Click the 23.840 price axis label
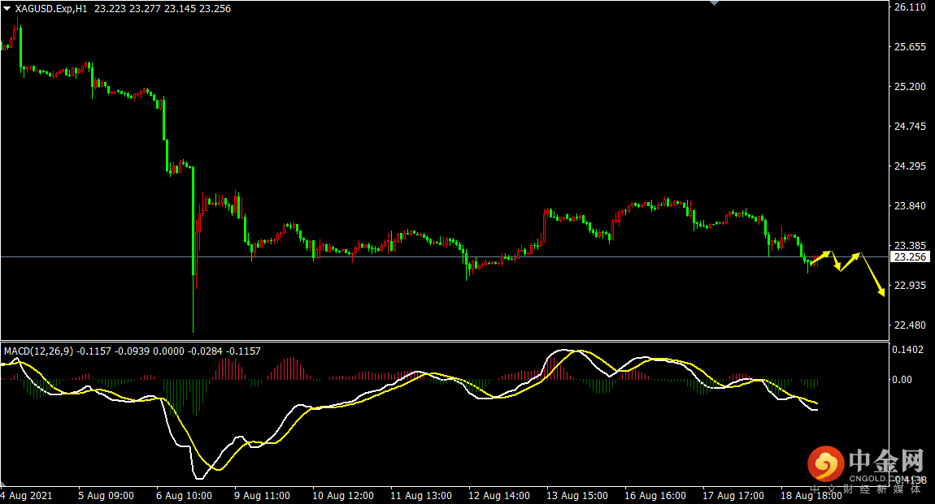 (910, 206)
